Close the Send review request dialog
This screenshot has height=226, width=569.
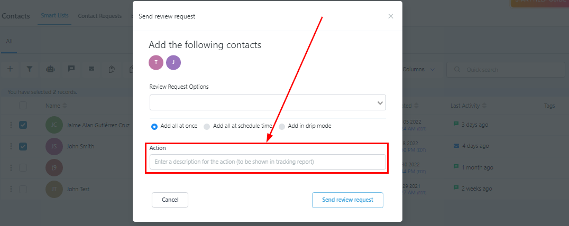tap(390, 16)
